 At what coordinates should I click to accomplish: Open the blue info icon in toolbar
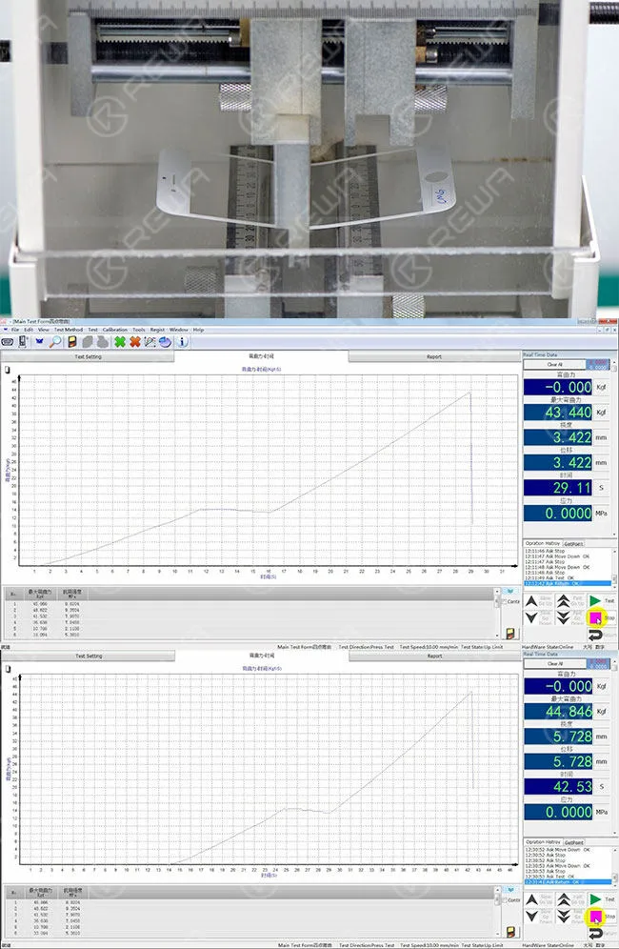point(182,342)
